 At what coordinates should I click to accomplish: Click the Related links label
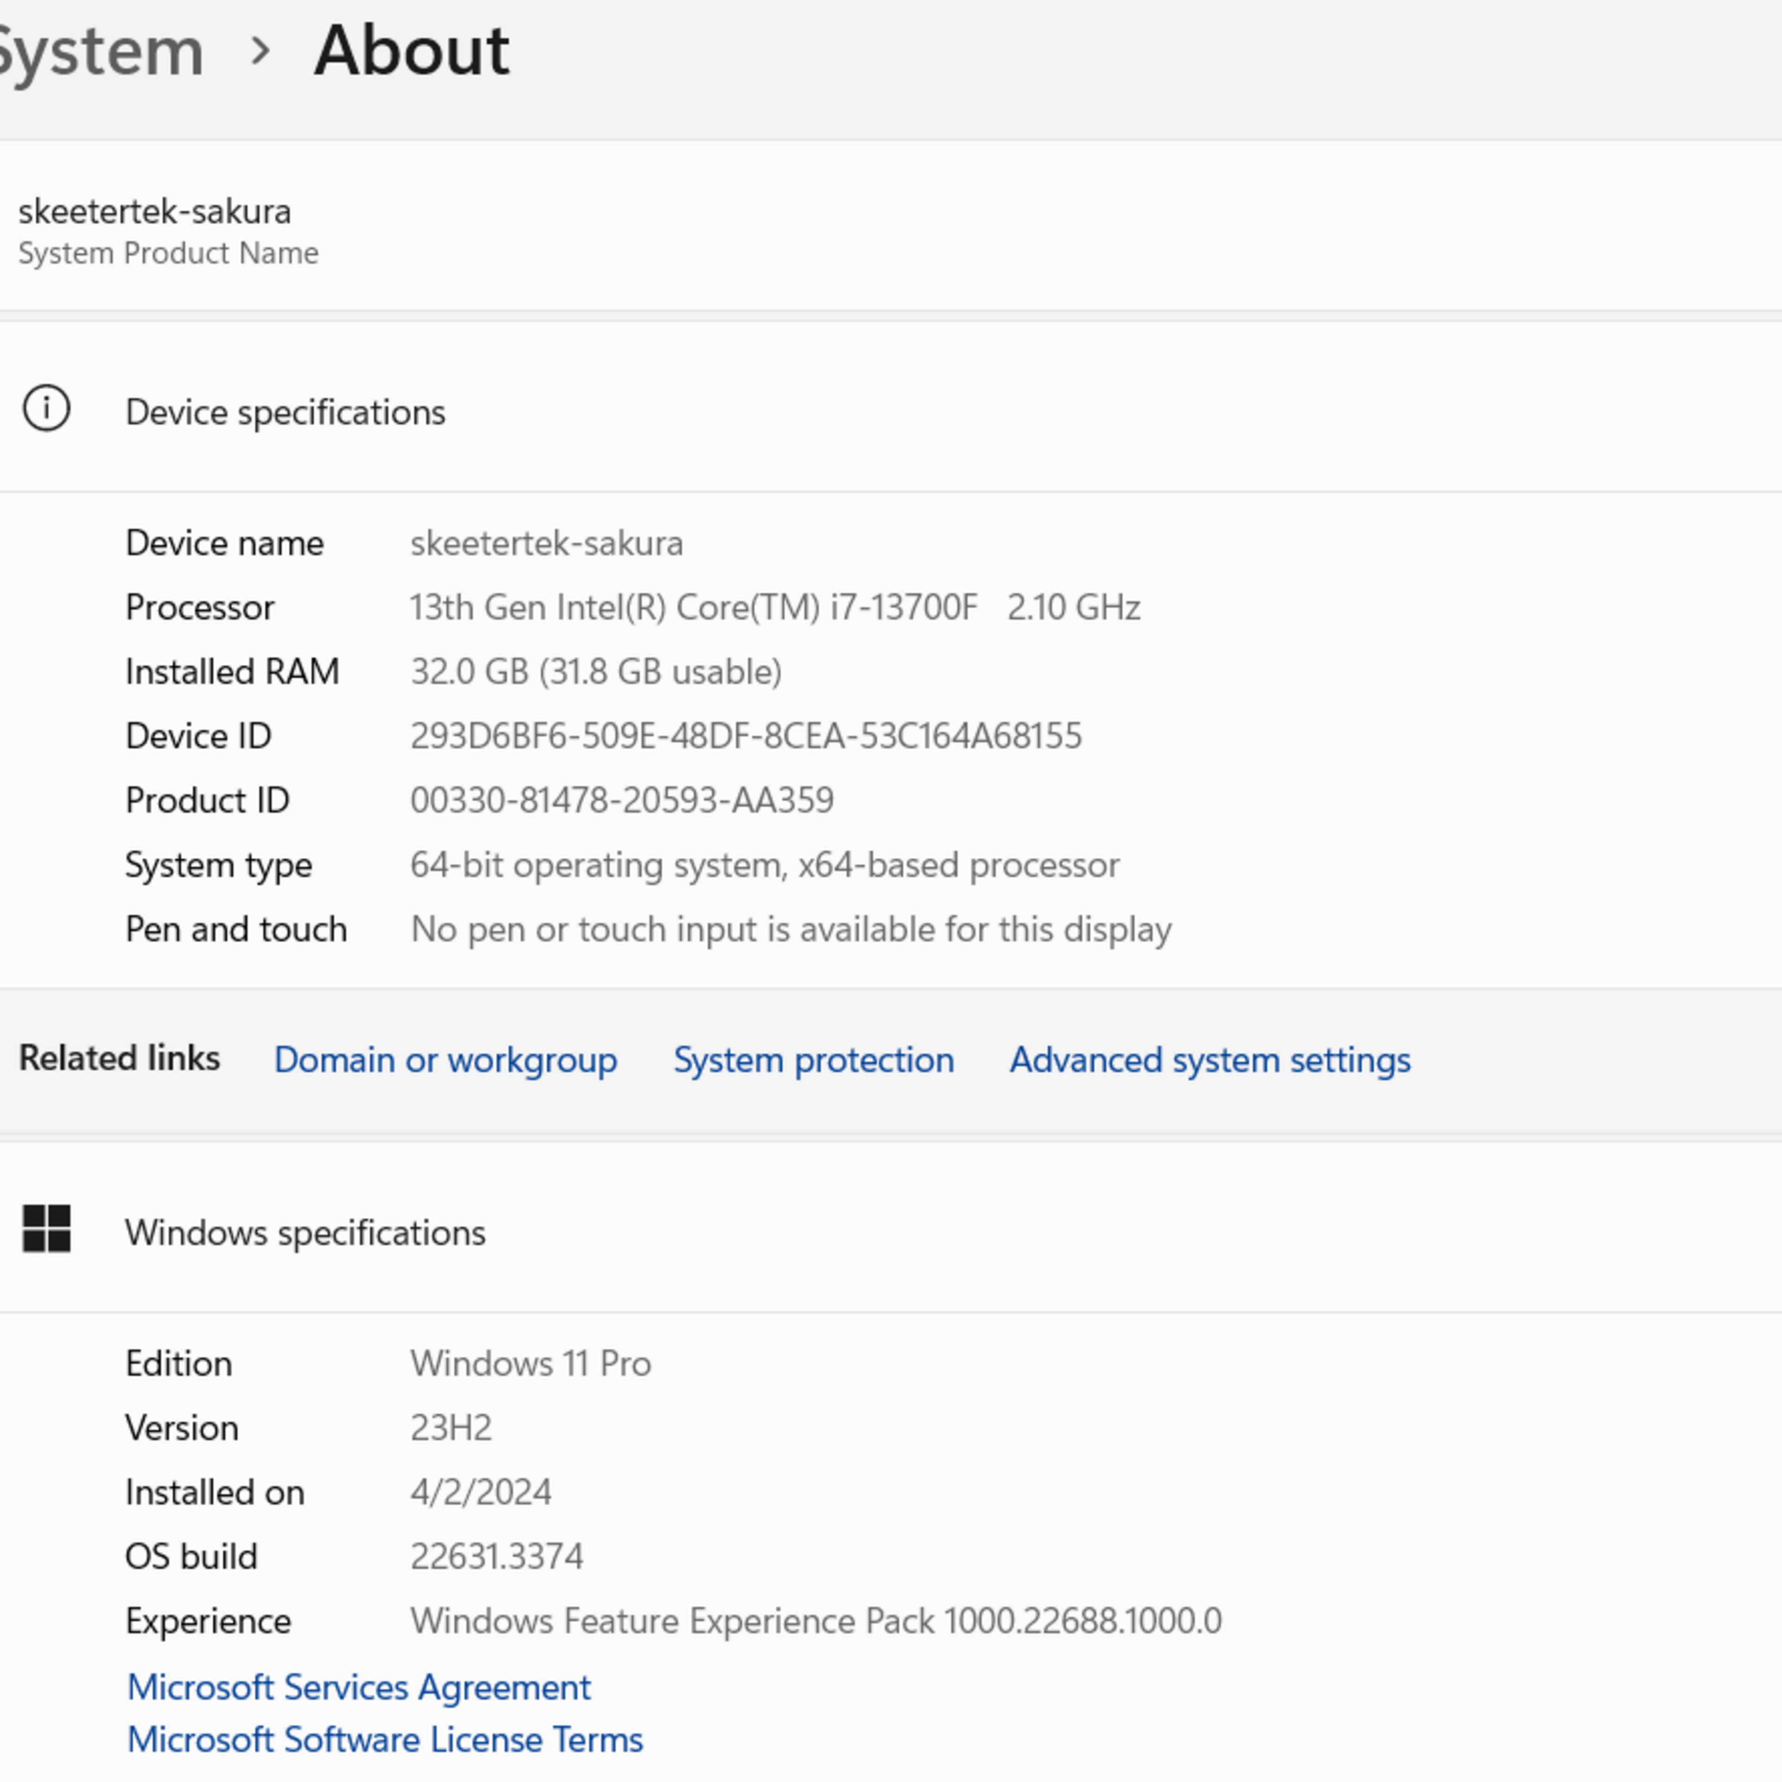[120, 1058]
